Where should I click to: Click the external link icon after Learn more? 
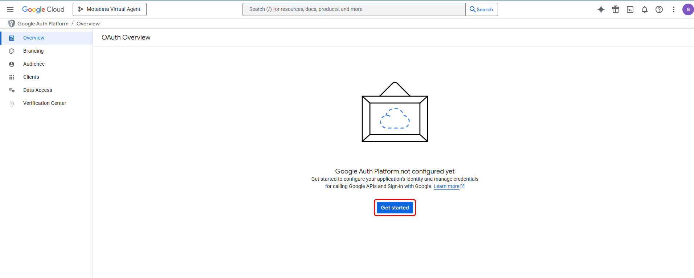(462, 186)
